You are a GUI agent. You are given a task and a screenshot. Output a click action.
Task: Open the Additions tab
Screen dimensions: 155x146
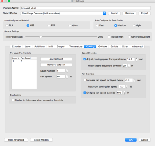tap(40, 46)
